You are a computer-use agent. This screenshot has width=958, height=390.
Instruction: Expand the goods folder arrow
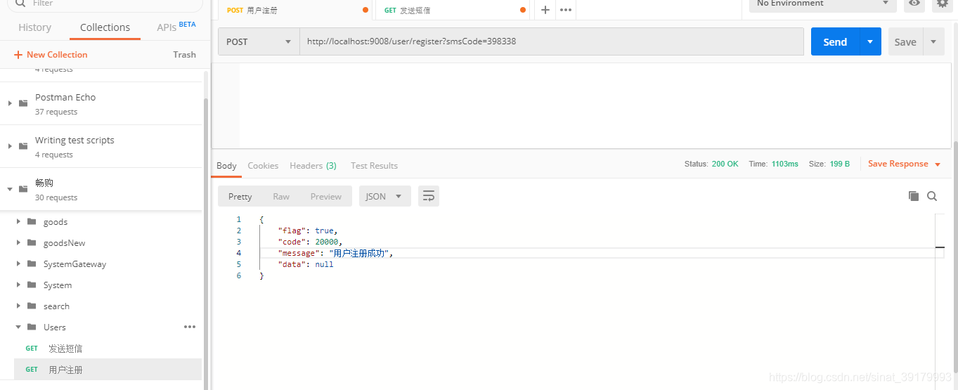tap(18, 221)
